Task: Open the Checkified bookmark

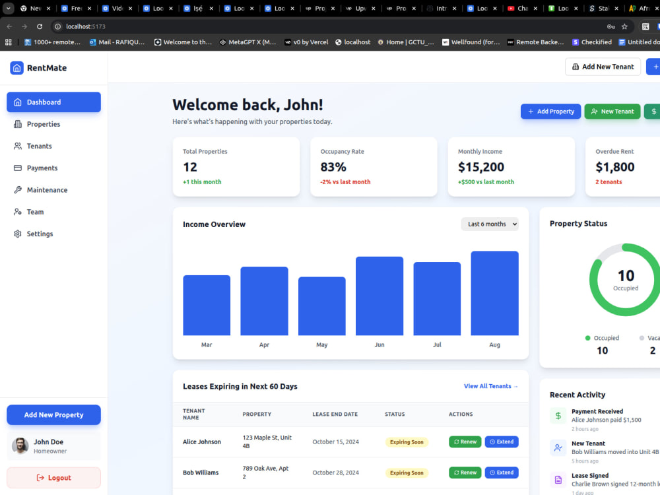Action: 592,42
